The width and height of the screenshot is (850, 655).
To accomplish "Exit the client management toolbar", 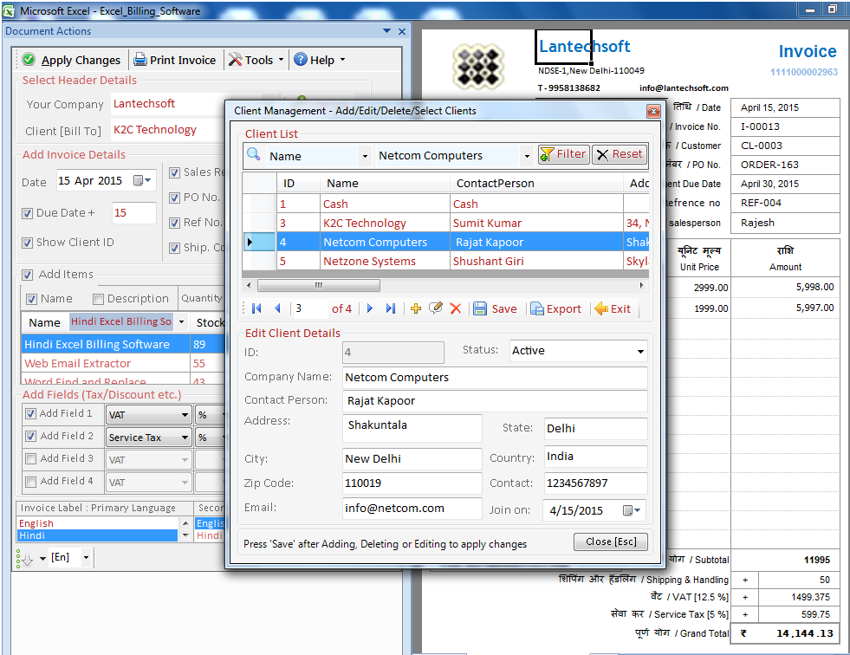I will pyautogui.click(x=613, y=308).
